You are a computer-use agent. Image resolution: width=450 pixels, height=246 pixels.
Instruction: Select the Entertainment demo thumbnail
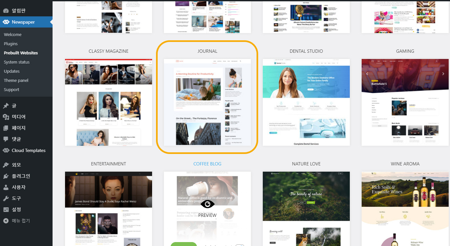coord(108,209)
